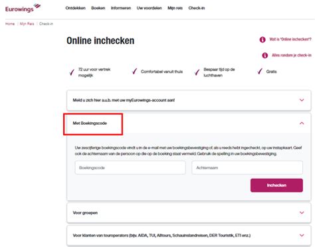
Task: Open the 'Uw voordelen' menu
Action: 149,8
